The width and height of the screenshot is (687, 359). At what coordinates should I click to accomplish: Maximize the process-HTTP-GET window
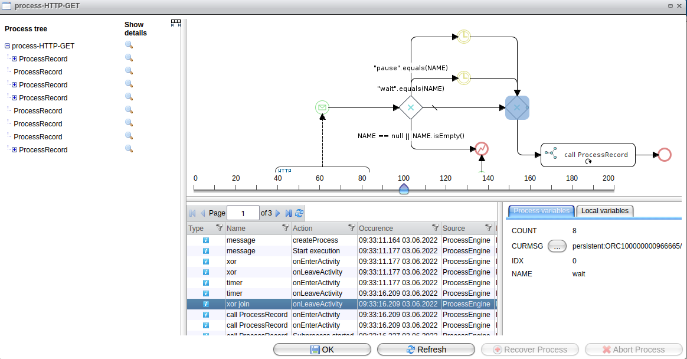point(670,6)
